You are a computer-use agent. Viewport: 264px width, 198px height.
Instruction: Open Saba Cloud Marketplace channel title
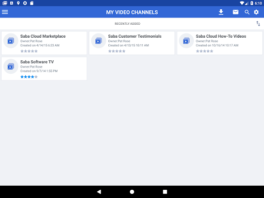(43, 36)
